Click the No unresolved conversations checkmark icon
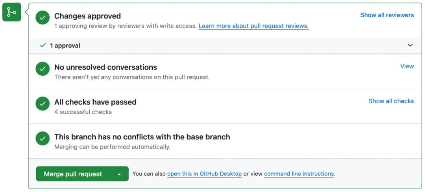 tap(42, 69)
